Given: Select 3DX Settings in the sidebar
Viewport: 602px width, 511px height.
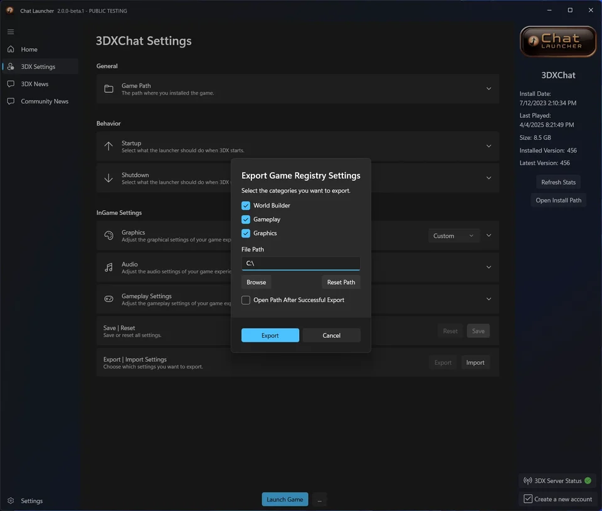Looking at the screenshot, I should [x=40, y=66].
